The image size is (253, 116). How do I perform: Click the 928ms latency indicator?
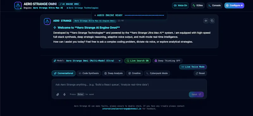coord(198,5)
